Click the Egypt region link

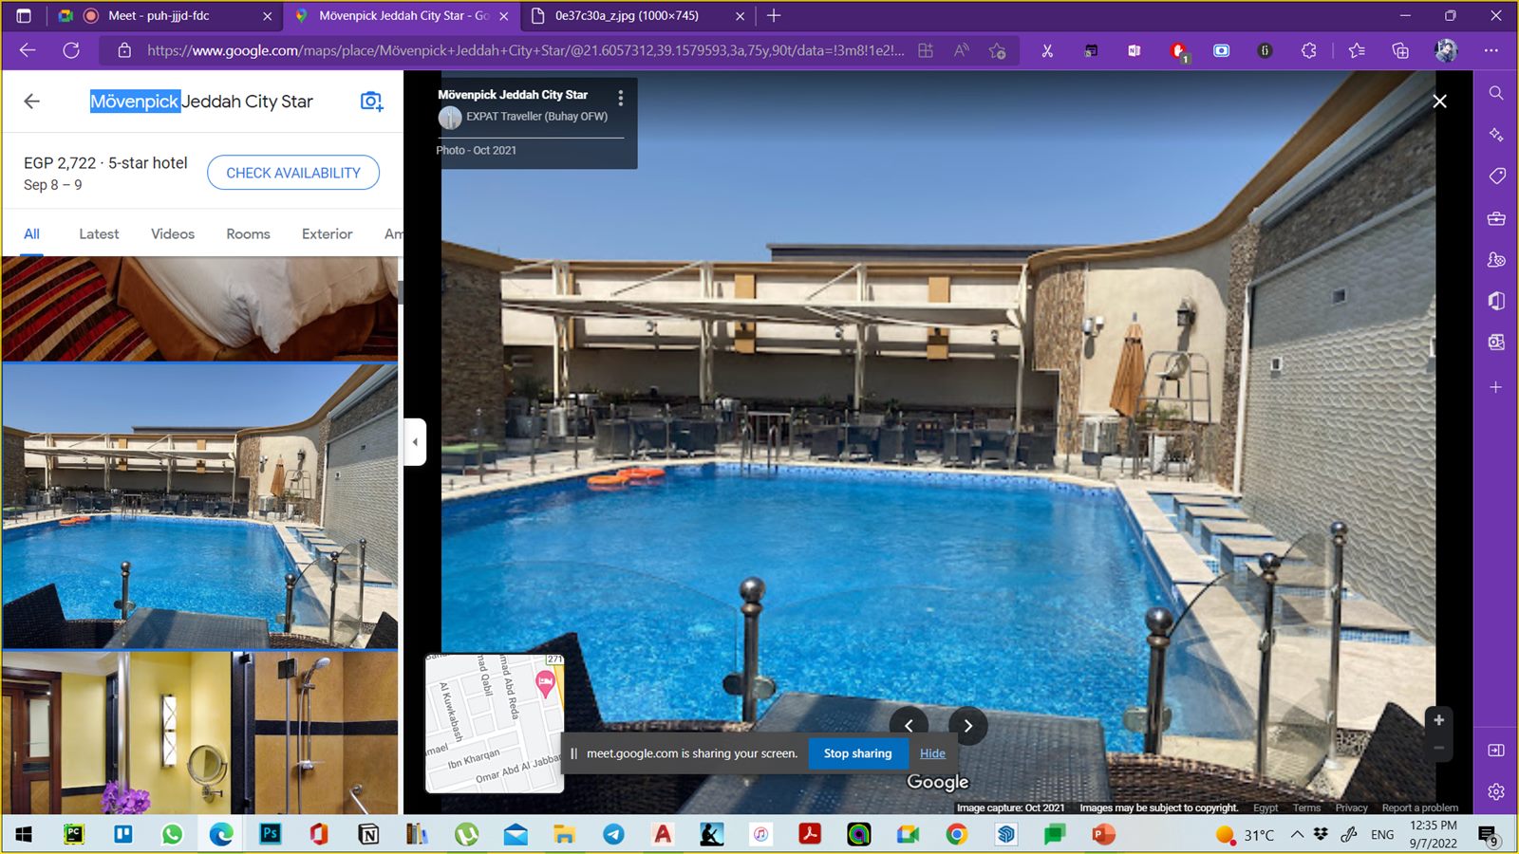click(1266, 808)
